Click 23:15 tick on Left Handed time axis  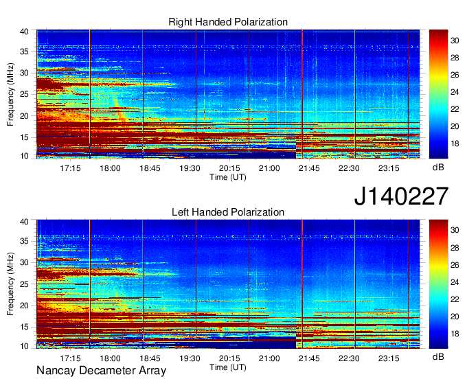click(389, 358)
